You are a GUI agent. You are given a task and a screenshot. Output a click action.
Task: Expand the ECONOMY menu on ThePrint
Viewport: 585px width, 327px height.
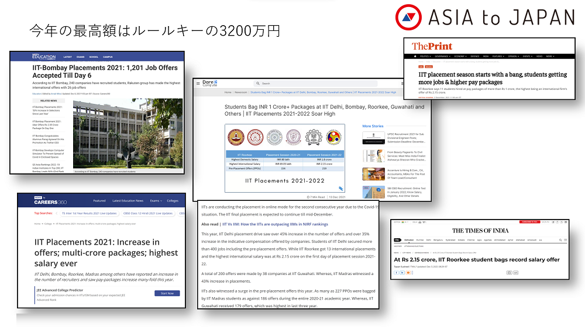click(460, 56)
